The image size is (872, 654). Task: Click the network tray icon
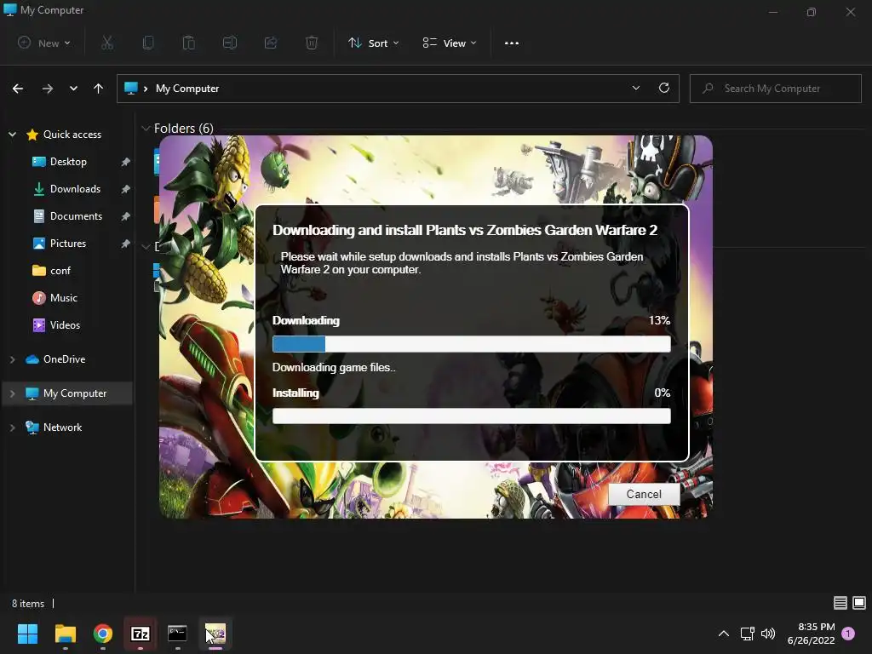(x=747, y=634)
